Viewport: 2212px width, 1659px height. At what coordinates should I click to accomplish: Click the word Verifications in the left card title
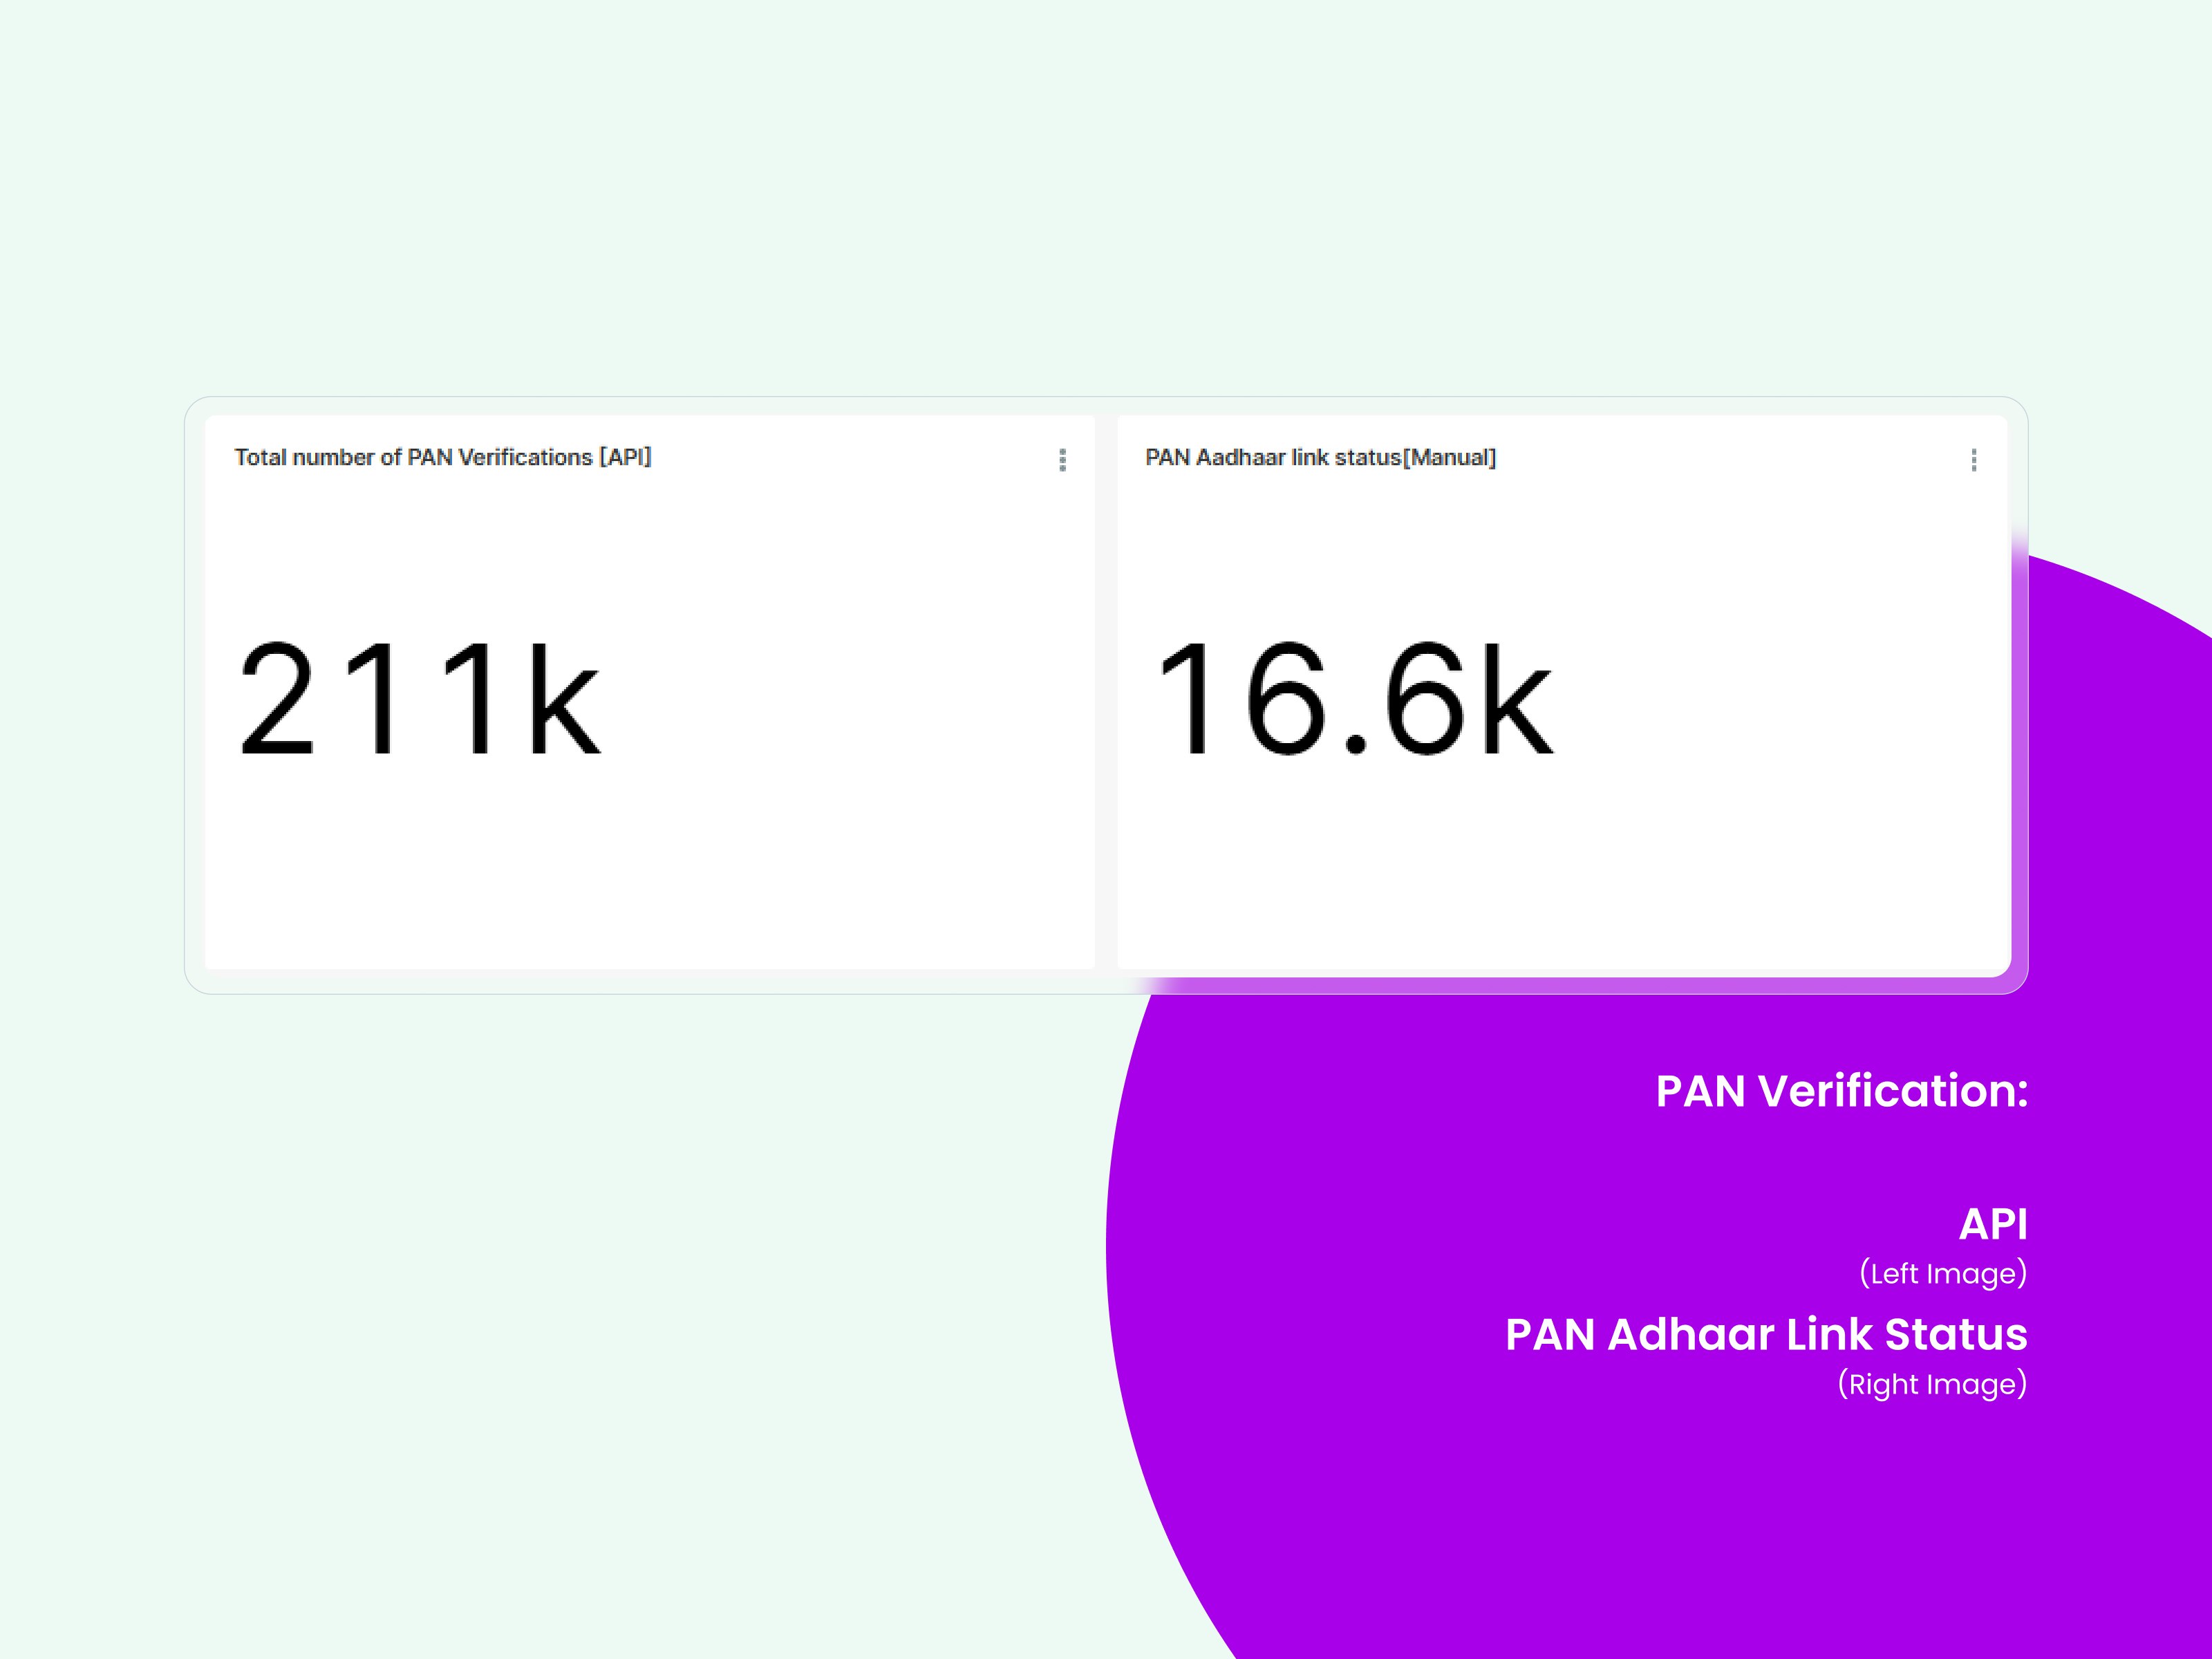[525, 457]
